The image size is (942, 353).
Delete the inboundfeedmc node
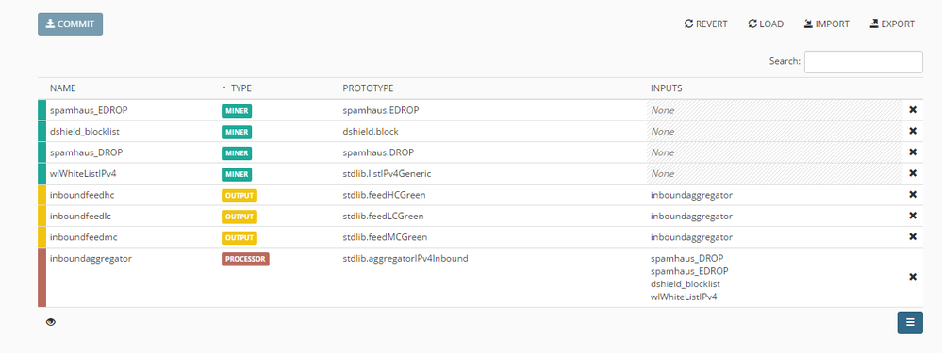913,236
